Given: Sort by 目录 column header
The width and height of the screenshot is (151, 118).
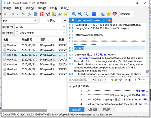Looking at the screenshot, I should pyautogui.click(x=43, y=40).
